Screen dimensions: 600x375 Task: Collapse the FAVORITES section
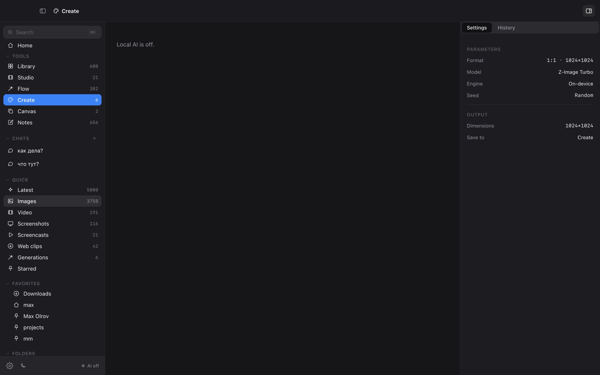(x=23, y=283)
